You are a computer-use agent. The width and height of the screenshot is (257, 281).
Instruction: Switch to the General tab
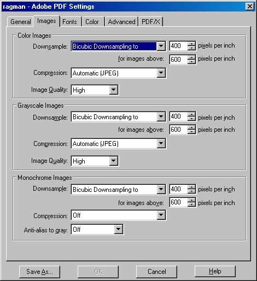click(20, 22)
